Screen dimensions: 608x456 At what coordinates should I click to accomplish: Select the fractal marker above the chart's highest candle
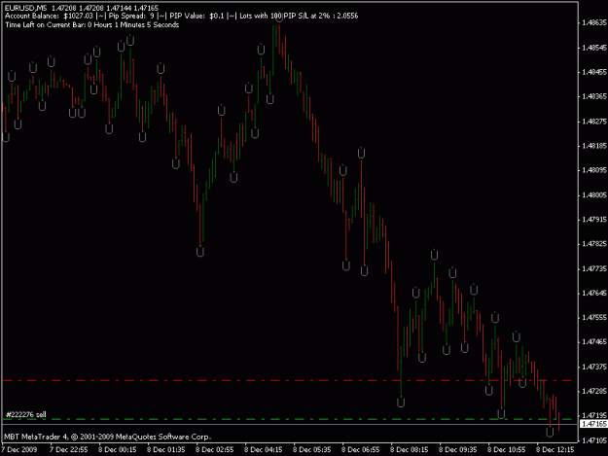tap(279, 17)
